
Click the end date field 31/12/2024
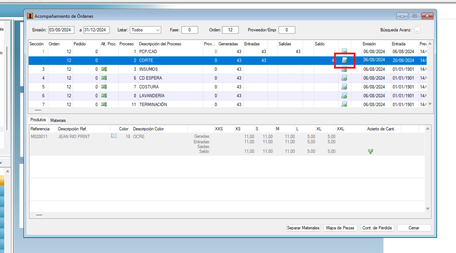pos(97,30)
